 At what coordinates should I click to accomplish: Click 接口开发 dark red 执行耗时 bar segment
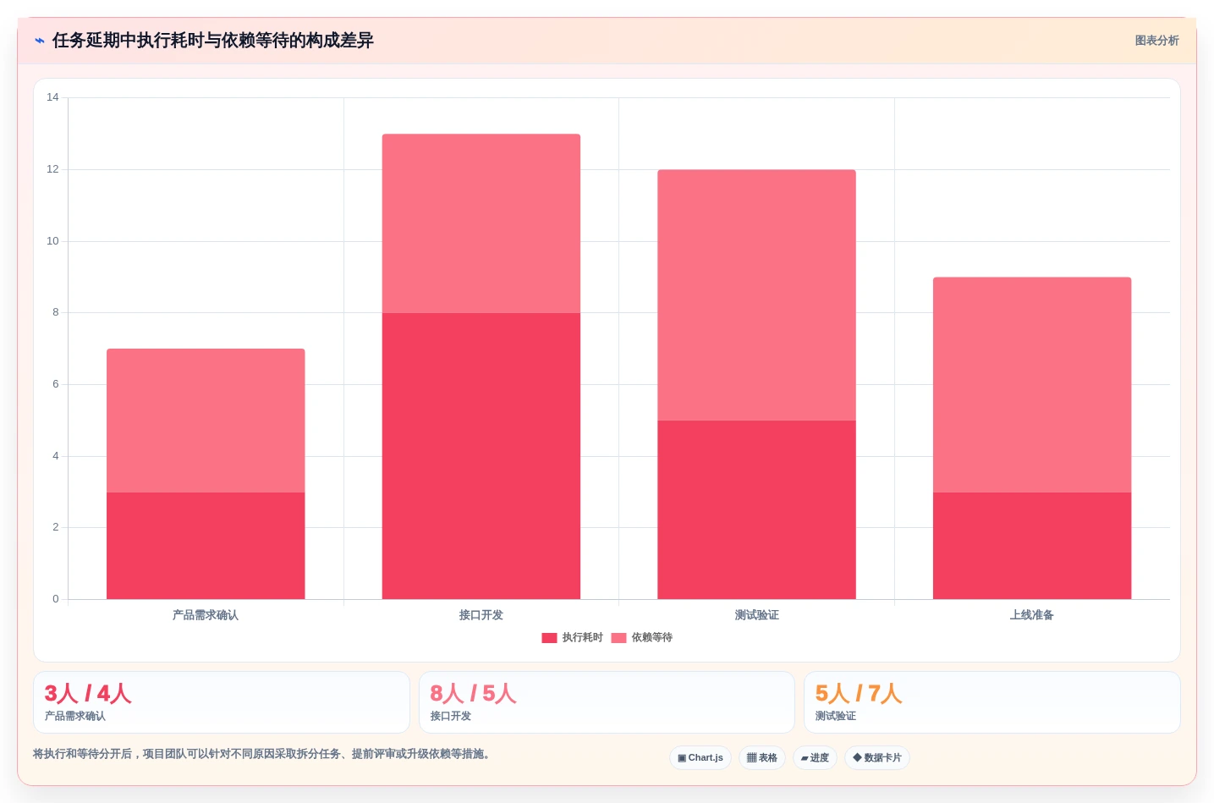(x=481, y=456)
